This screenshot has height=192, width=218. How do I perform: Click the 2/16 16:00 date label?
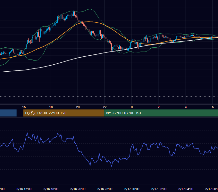pyautogui.click(x=24, y=189)
